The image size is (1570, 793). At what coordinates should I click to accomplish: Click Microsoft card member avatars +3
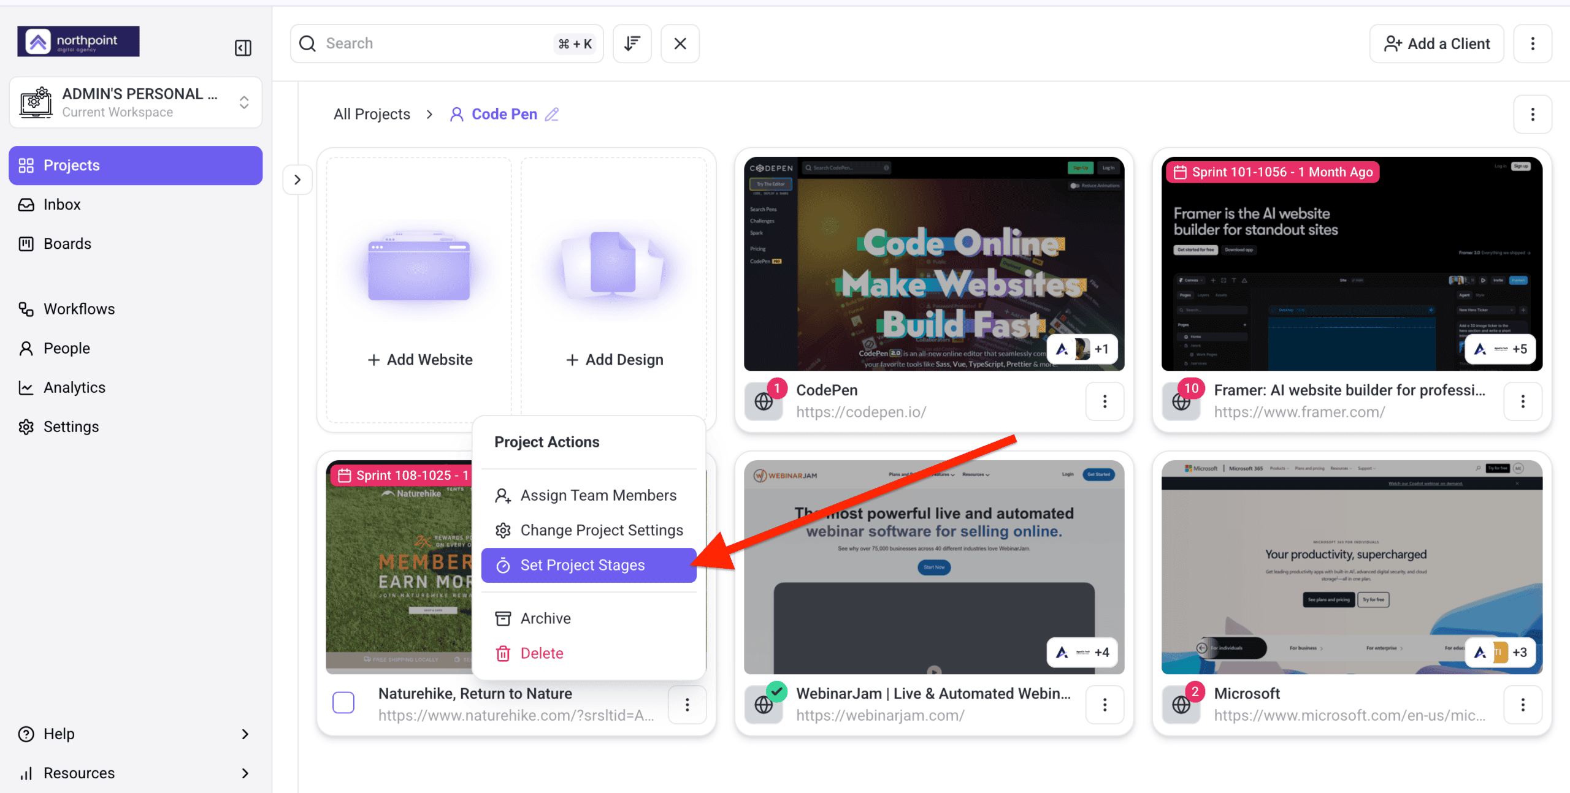click(x=1500, y=653)
